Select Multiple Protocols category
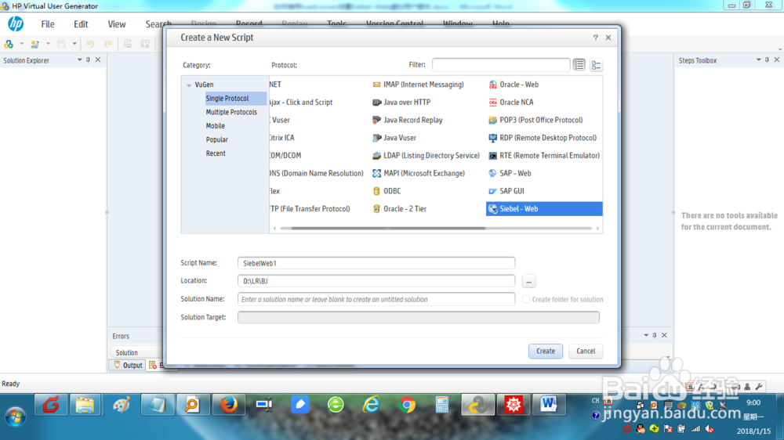784x440 pixels. click(x=231, y=112)
